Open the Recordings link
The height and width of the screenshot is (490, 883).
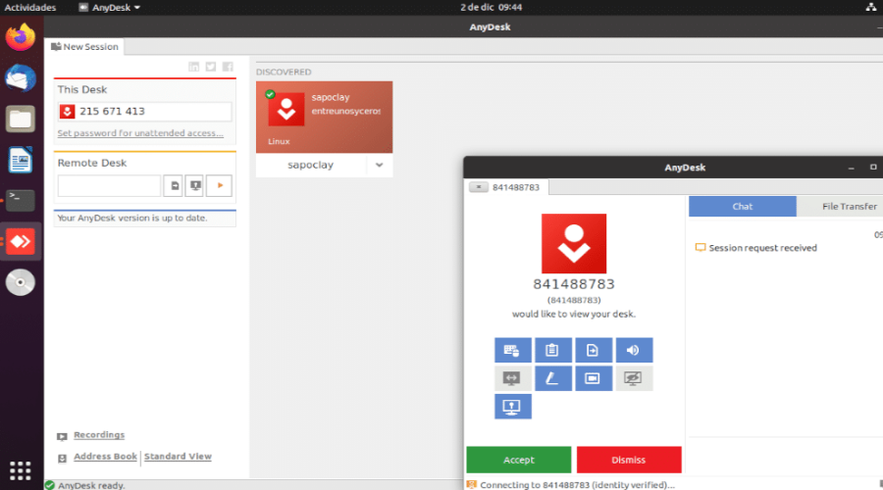click(99, 435)
